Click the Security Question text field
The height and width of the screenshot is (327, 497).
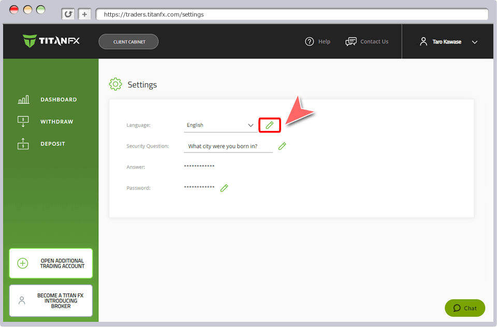click(228, 146)
